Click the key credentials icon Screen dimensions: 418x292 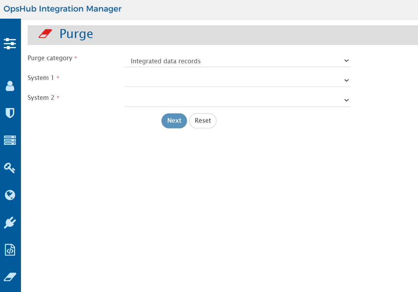click(x=10, y=168)
